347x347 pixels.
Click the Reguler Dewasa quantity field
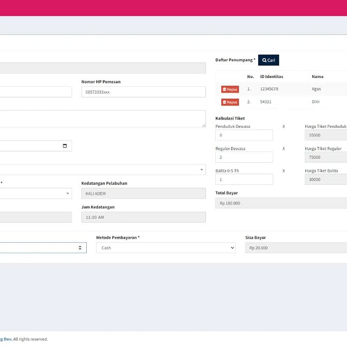click(244, 157)
